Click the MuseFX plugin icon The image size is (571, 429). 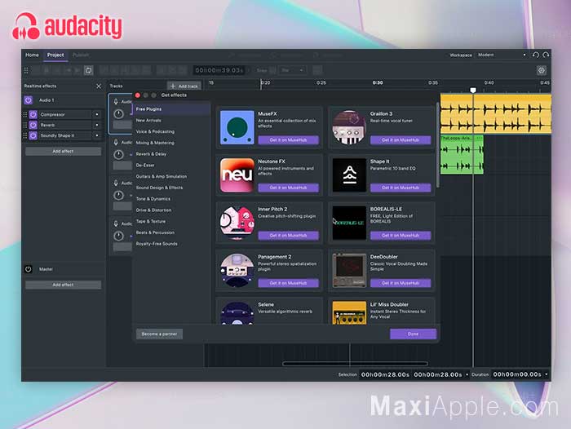pyautogui.click(x=237, y=127)
